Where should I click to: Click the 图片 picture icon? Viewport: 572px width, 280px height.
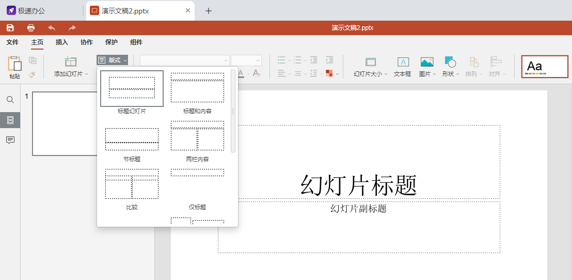click(427, 62)
